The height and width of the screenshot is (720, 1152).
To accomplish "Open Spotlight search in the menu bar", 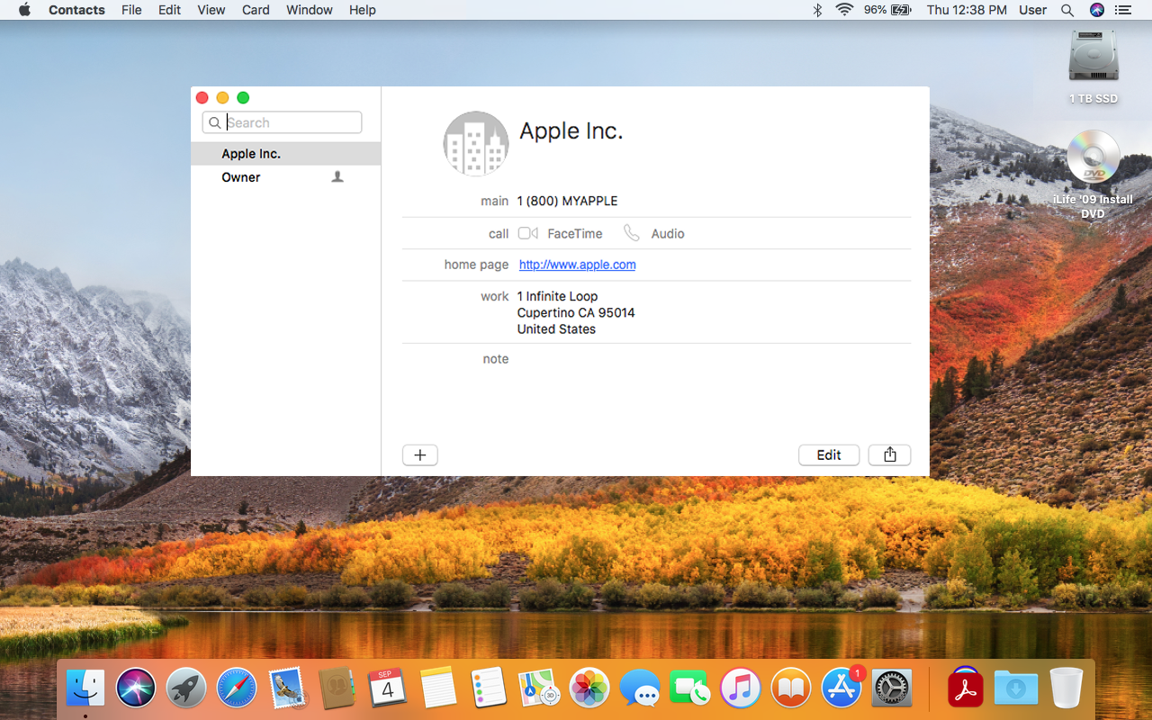I will click(1067, 10).
